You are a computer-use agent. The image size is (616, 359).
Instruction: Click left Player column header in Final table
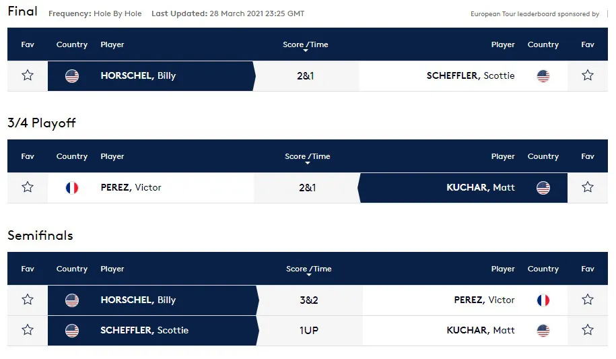112,44
